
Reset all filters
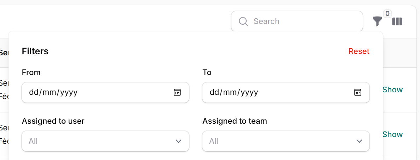pyautogui.click(x=359, y=51)
